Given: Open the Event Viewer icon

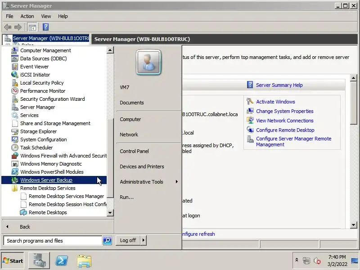Looking at the screenshot, I should (15, 67).
